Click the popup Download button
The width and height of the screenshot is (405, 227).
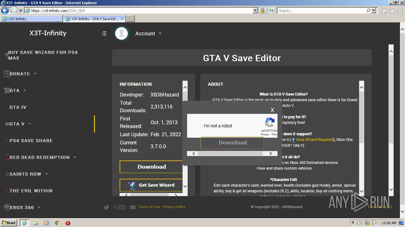[232, 143]
